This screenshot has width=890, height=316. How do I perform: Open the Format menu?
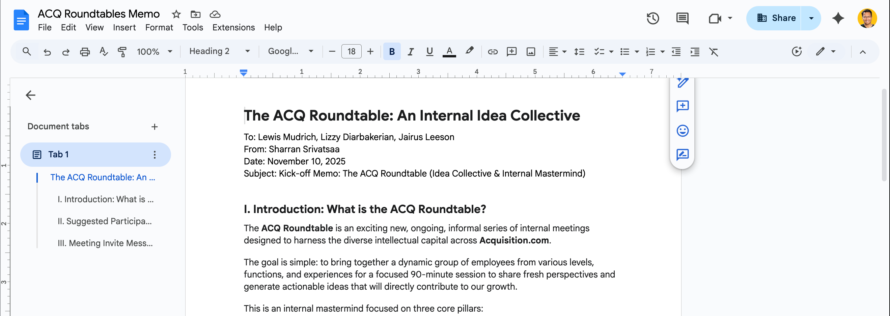159,27
